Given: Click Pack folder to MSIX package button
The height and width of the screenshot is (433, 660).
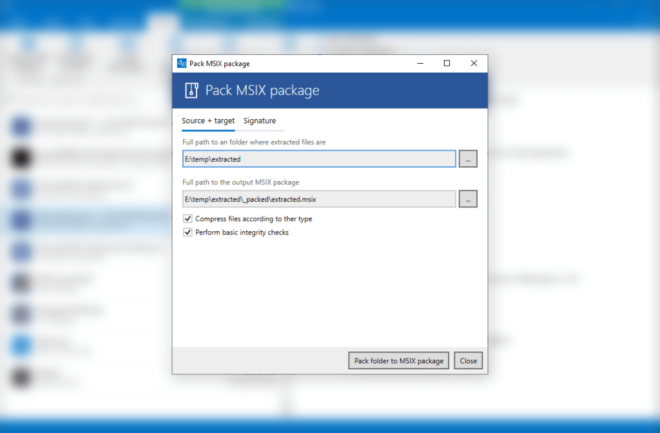Looking at the screenshot, I should coord(398,361).
